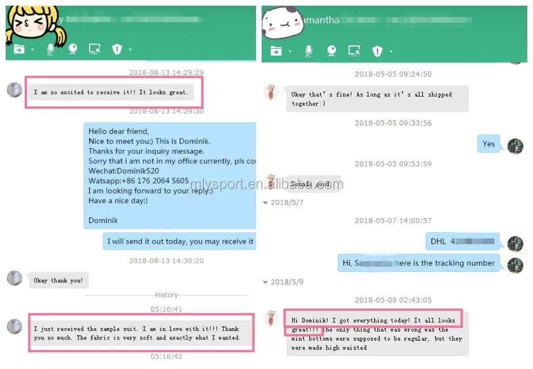This screenshot has height=369, width=533.
Task: Click shield security icon in Samantha chat
Action: tap(377, 51)
